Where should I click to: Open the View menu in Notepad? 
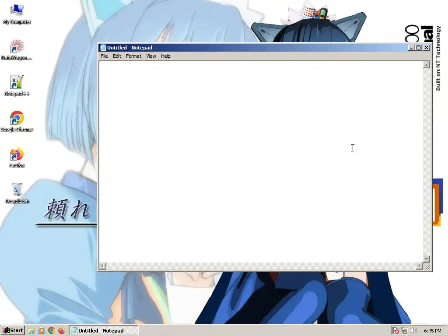pos(151,56)
